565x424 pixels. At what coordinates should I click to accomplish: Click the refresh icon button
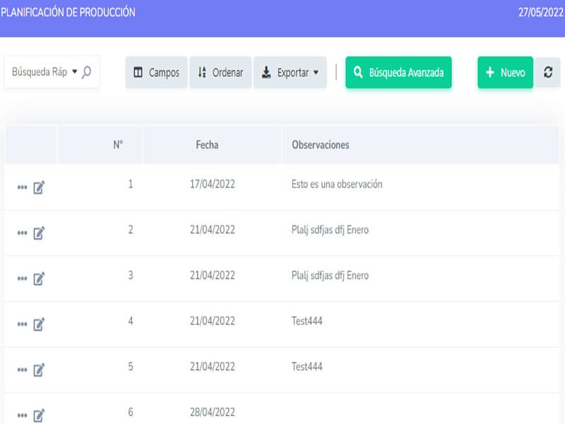tap(547, 72)
